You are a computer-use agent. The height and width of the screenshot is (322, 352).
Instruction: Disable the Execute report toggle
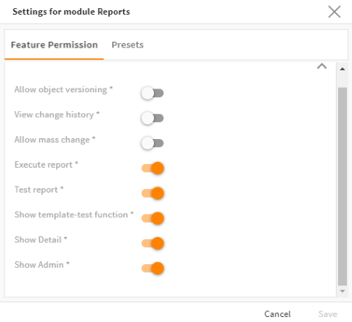click(x=153, y=168)
